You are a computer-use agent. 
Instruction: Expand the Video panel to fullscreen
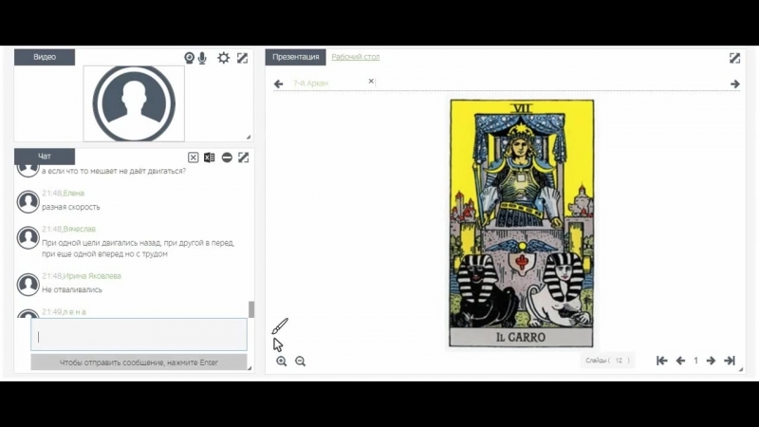(x=243, y=58)
